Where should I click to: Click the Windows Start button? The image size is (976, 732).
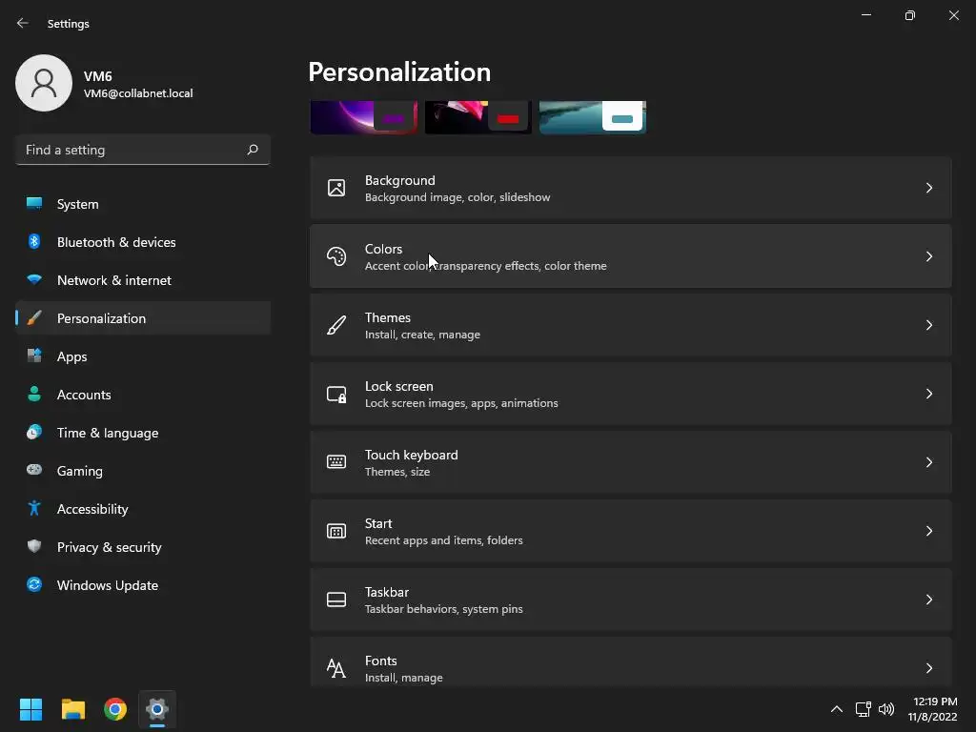point(31,709)
